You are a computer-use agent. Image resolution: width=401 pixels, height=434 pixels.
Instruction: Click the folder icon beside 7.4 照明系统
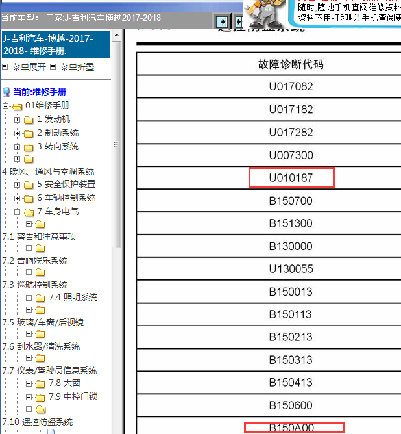tap(40, 298)
